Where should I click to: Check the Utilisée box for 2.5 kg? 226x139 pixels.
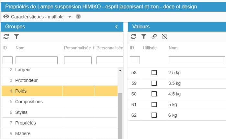[x=154, y=73]
